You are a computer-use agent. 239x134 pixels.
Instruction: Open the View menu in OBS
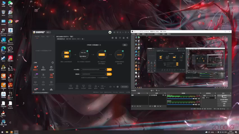pos(144,34)
